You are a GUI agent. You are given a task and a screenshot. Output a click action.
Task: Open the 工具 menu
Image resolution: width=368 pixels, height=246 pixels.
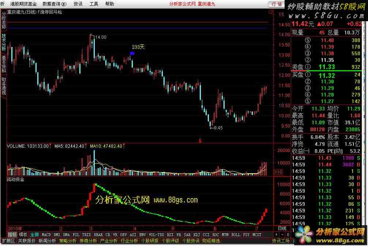(x=94, y=4)
